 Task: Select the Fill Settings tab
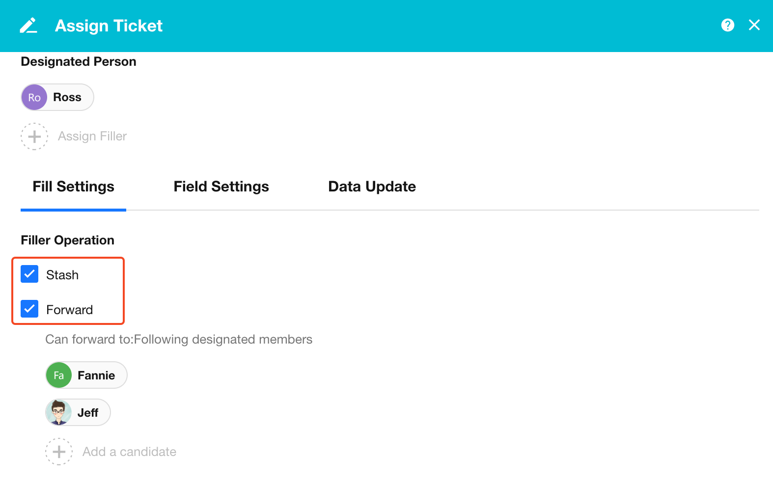click(x=73, y=187)
